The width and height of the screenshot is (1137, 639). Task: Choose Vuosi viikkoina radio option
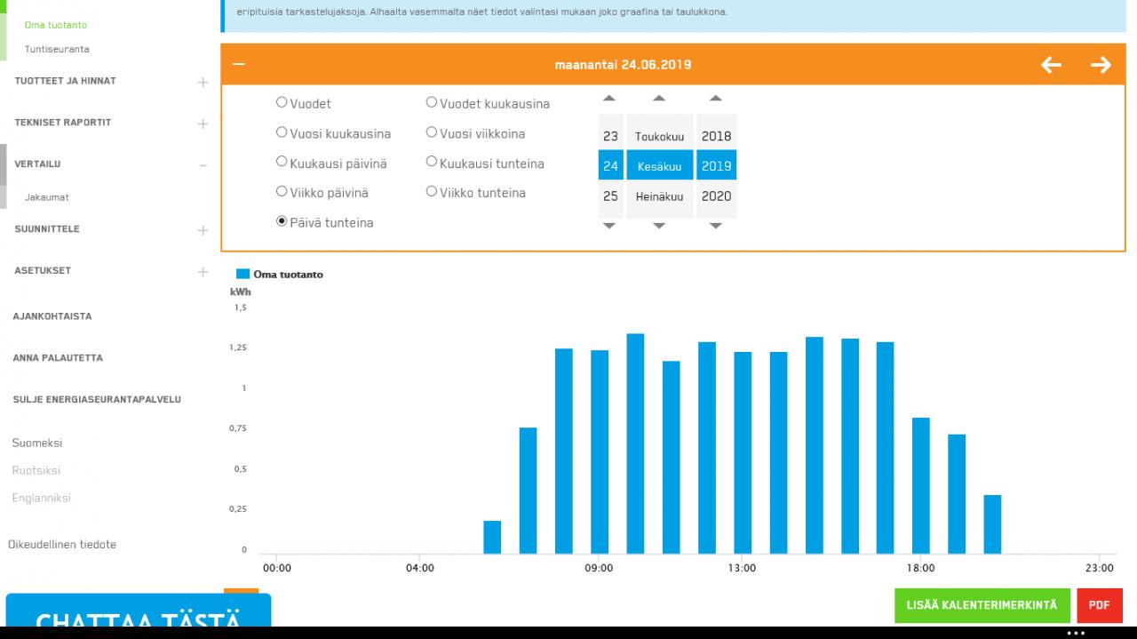[432, 132]
